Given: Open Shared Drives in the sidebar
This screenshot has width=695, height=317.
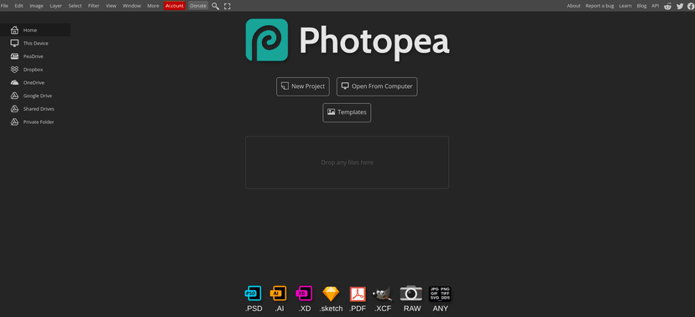Looking at the screenshot, I should 35,109.
